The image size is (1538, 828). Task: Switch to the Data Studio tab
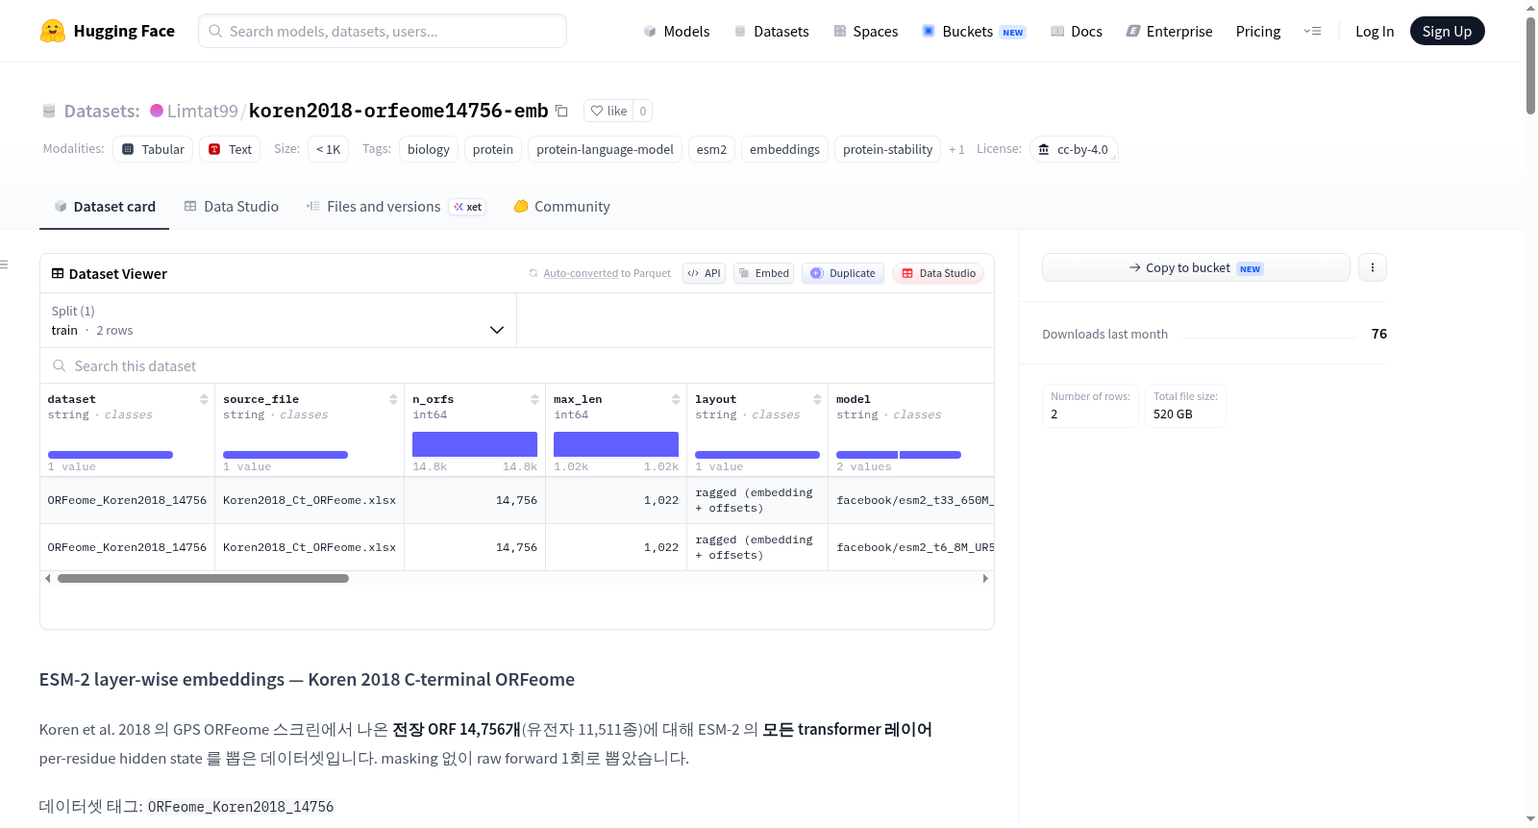point(232,207)
